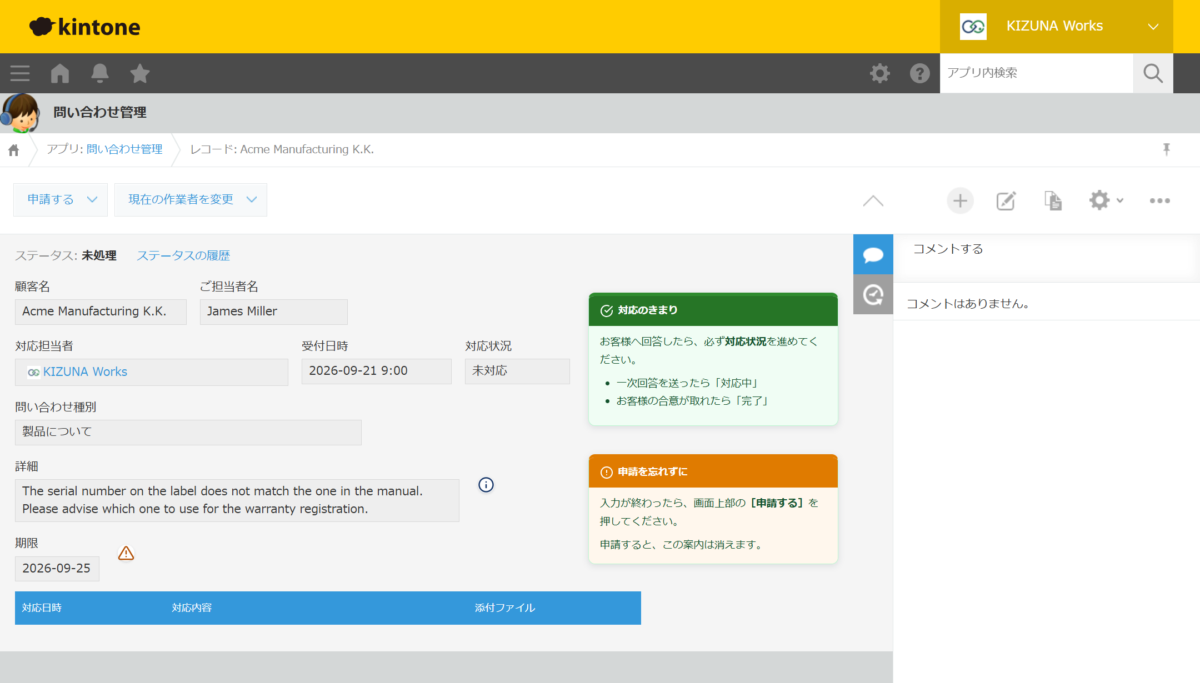Open the 問い合わせ管理 app breadcrumb link
This screenshot has width=1200, height=683.
124,149
